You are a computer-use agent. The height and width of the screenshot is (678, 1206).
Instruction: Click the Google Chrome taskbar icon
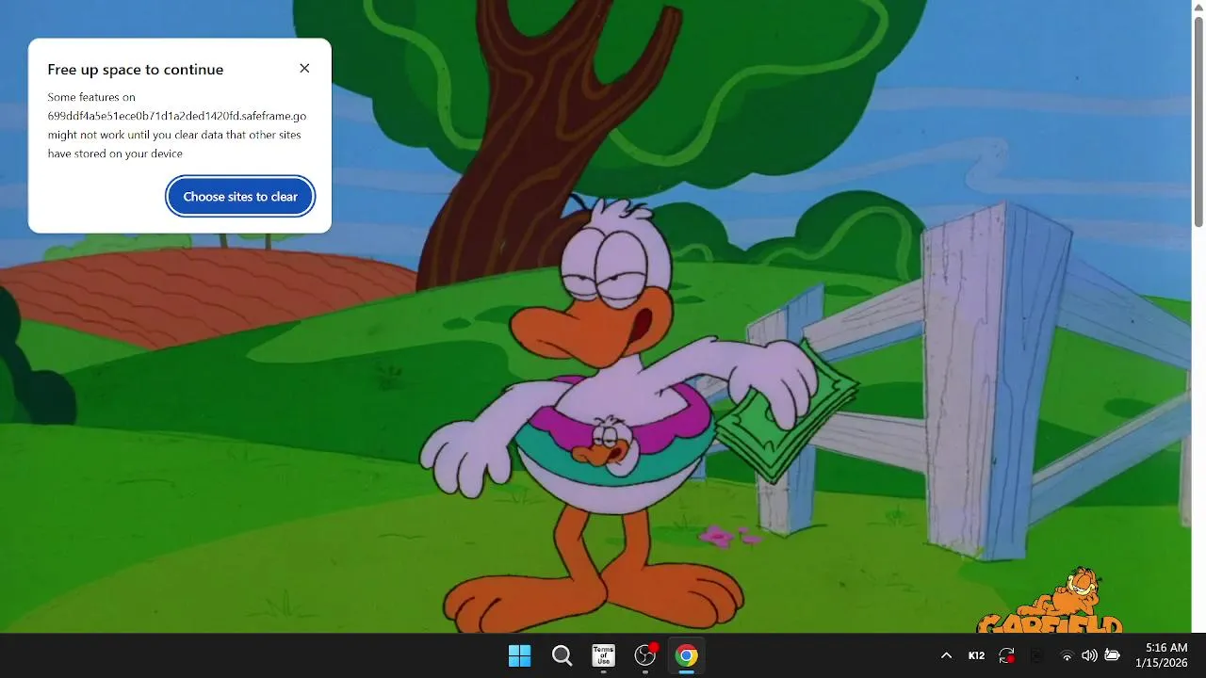pyautogui.click(x=687, y=655)
